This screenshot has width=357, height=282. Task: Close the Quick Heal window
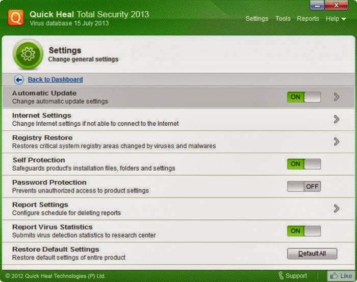click(336, 6)
